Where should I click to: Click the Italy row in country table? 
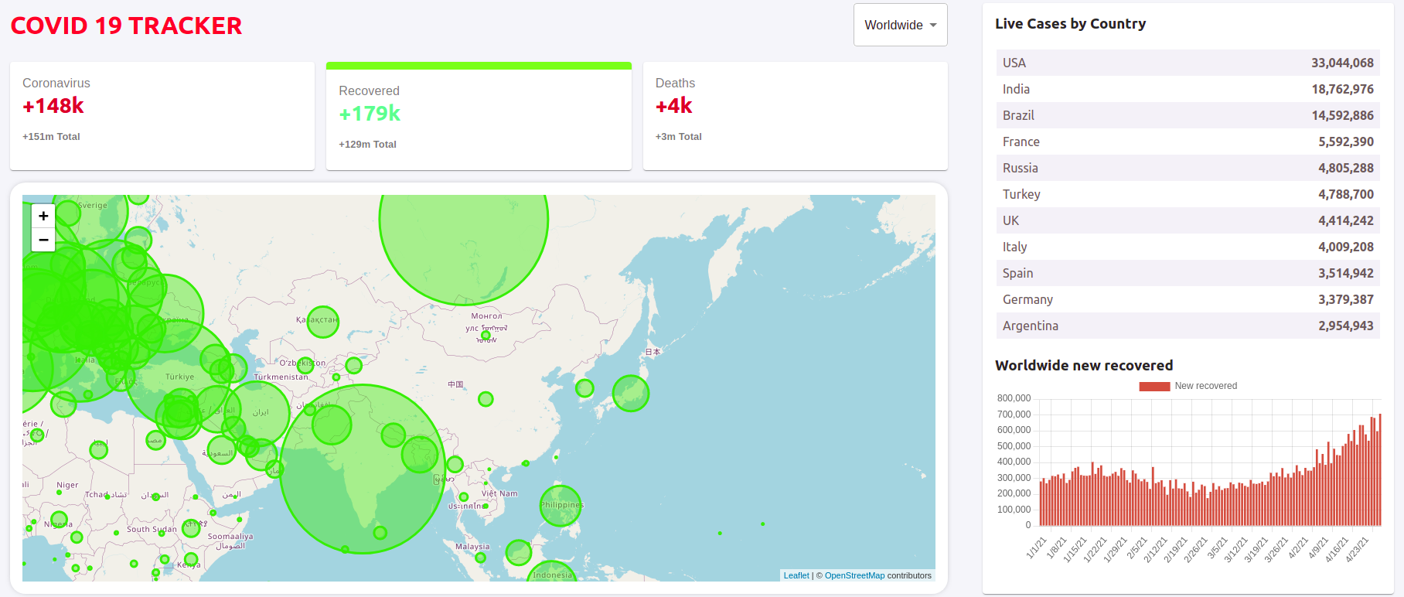click(1188, 247)
